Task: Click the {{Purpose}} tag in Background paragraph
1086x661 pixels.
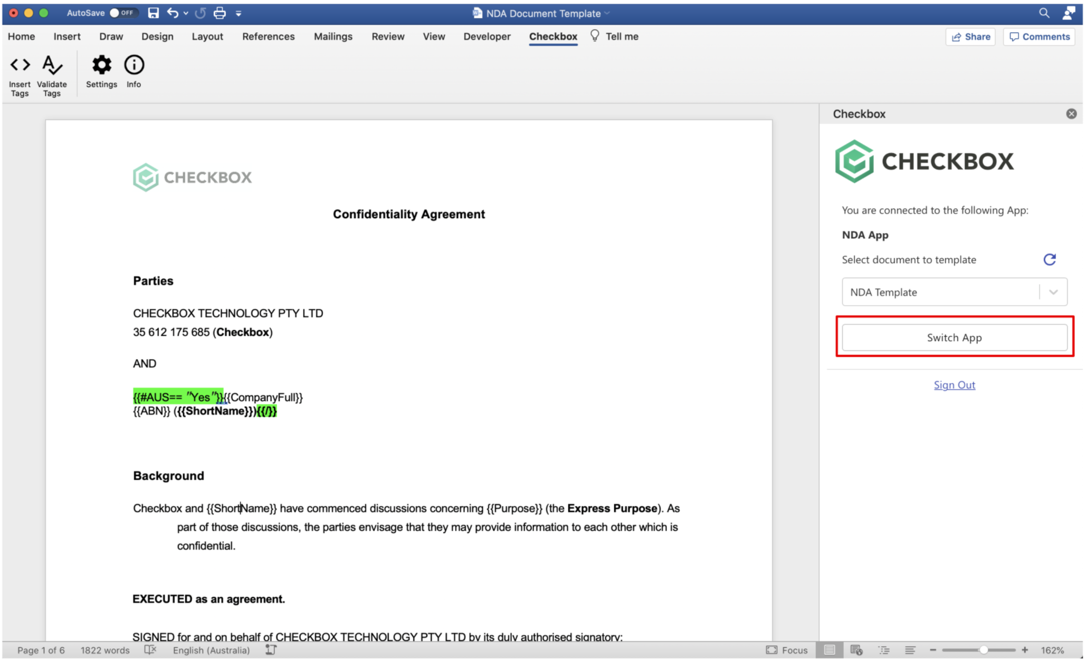Action: pos(515,508)
